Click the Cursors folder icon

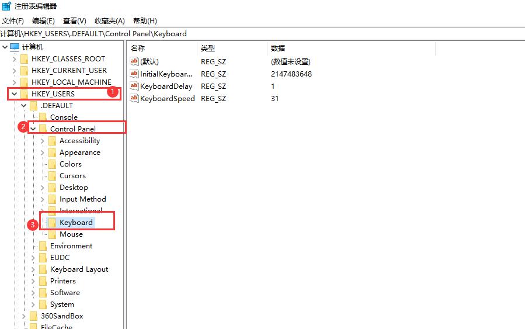[52, 176]
